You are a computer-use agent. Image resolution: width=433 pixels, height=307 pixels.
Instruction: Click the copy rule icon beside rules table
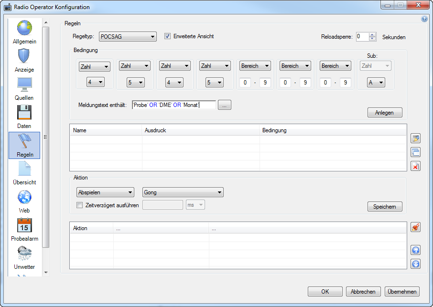[x=415, y=152]
